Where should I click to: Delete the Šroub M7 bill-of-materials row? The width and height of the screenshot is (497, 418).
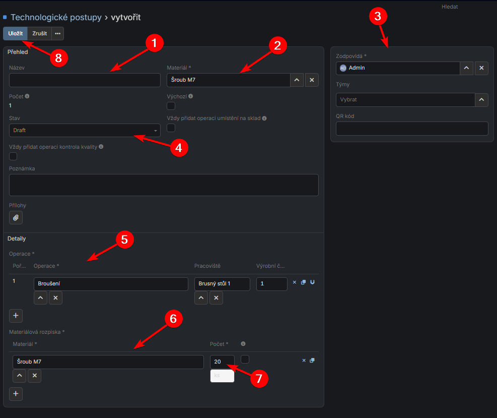[304, 360]
